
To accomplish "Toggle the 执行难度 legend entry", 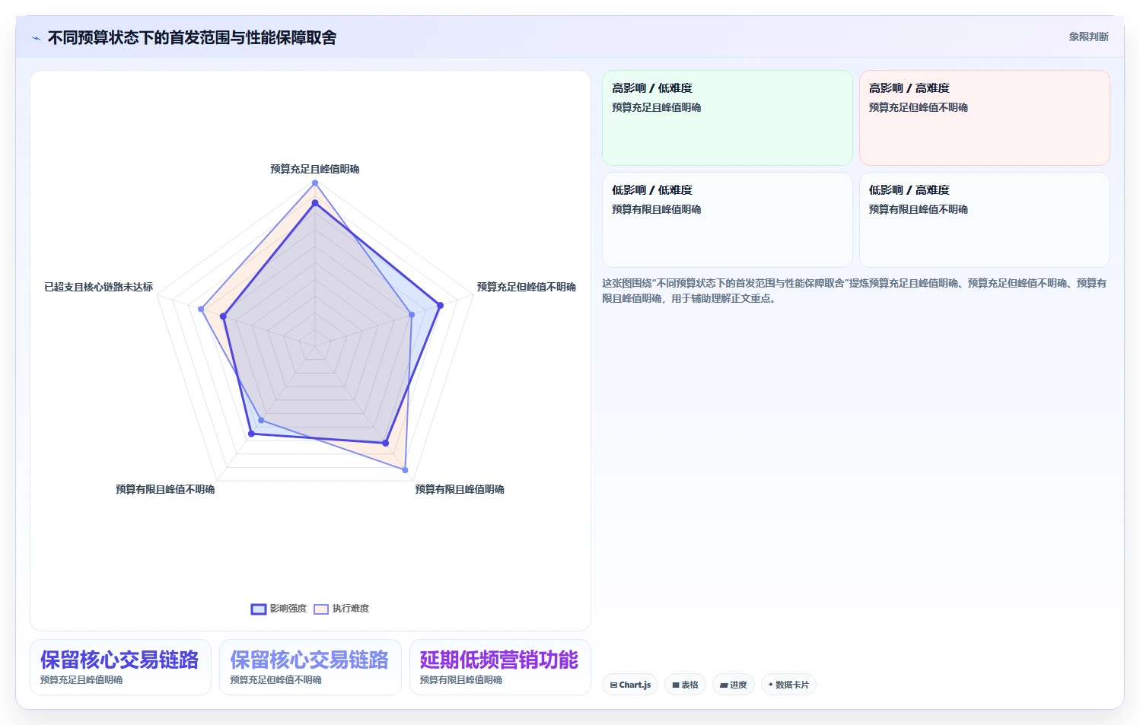I will point(341,609).
